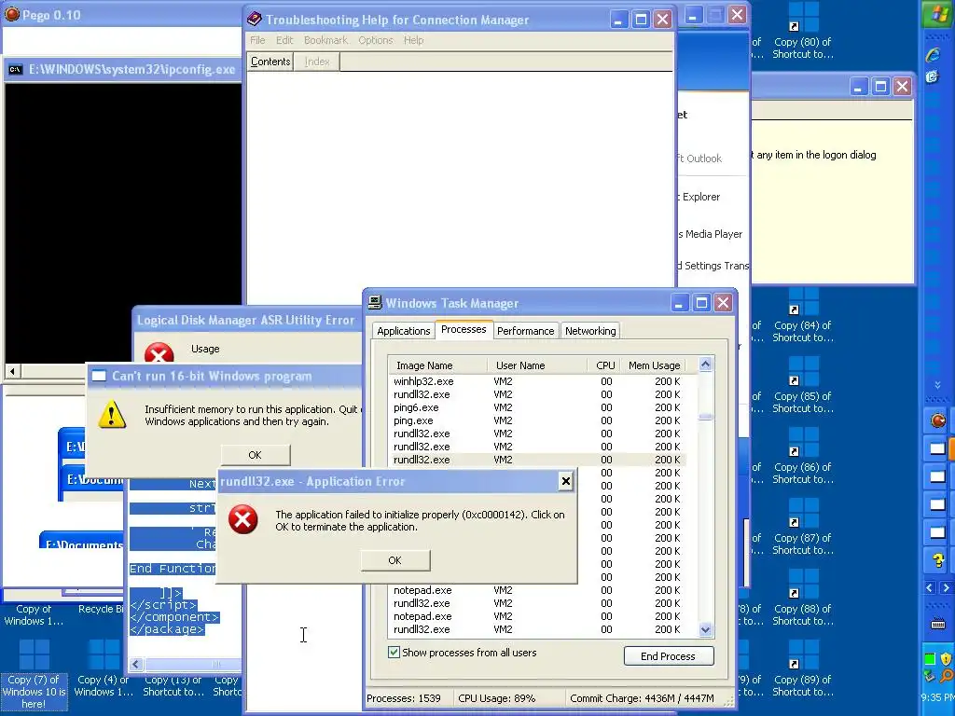Sort processes by User Name column header

click(538, 365)
